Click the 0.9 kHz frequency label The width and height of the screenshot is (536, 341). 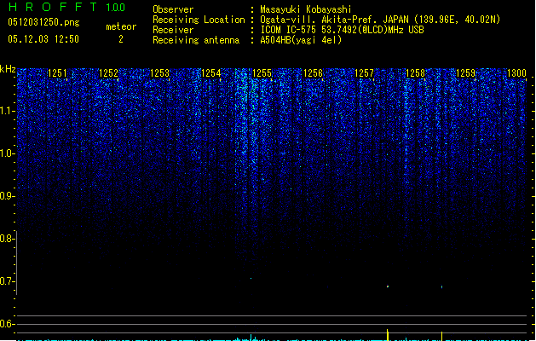[7, 196]
